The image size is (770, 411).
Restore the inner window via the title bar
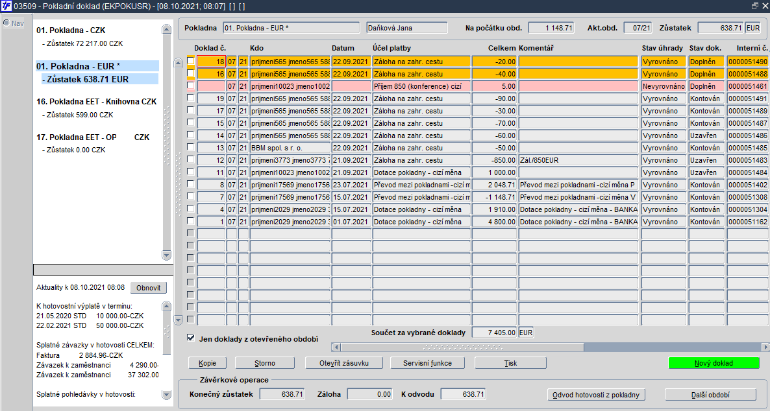[755, 6]
